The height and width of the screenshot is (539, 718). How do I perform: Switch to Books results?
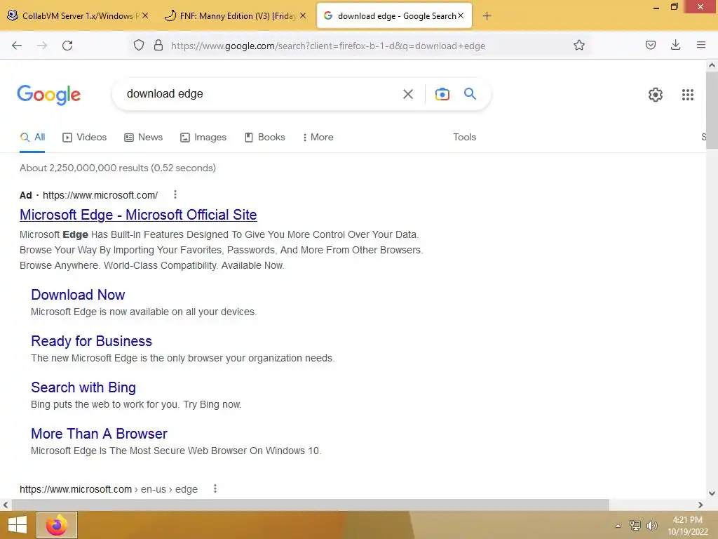[264, 137]
